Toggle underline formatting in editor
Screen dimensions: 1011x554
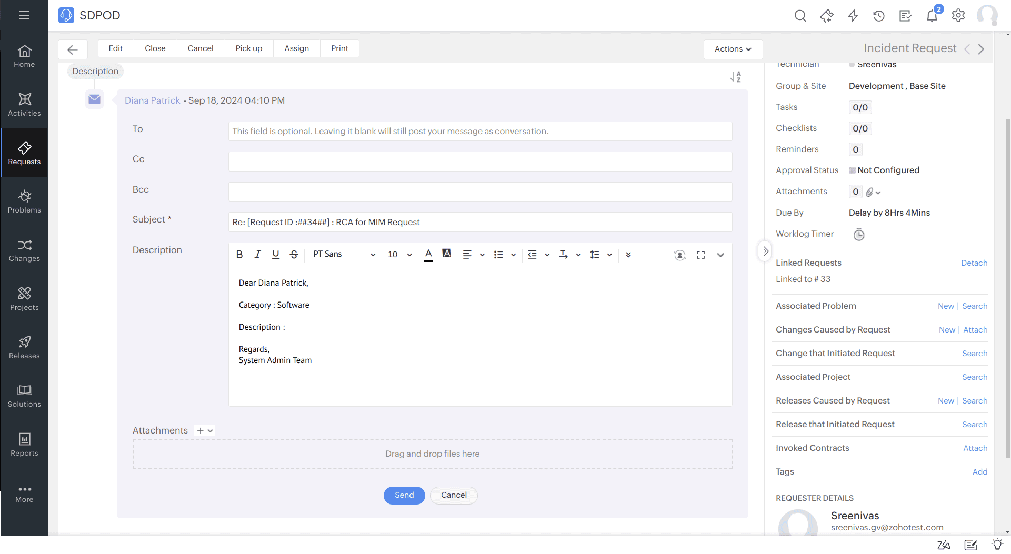(275, 255)
